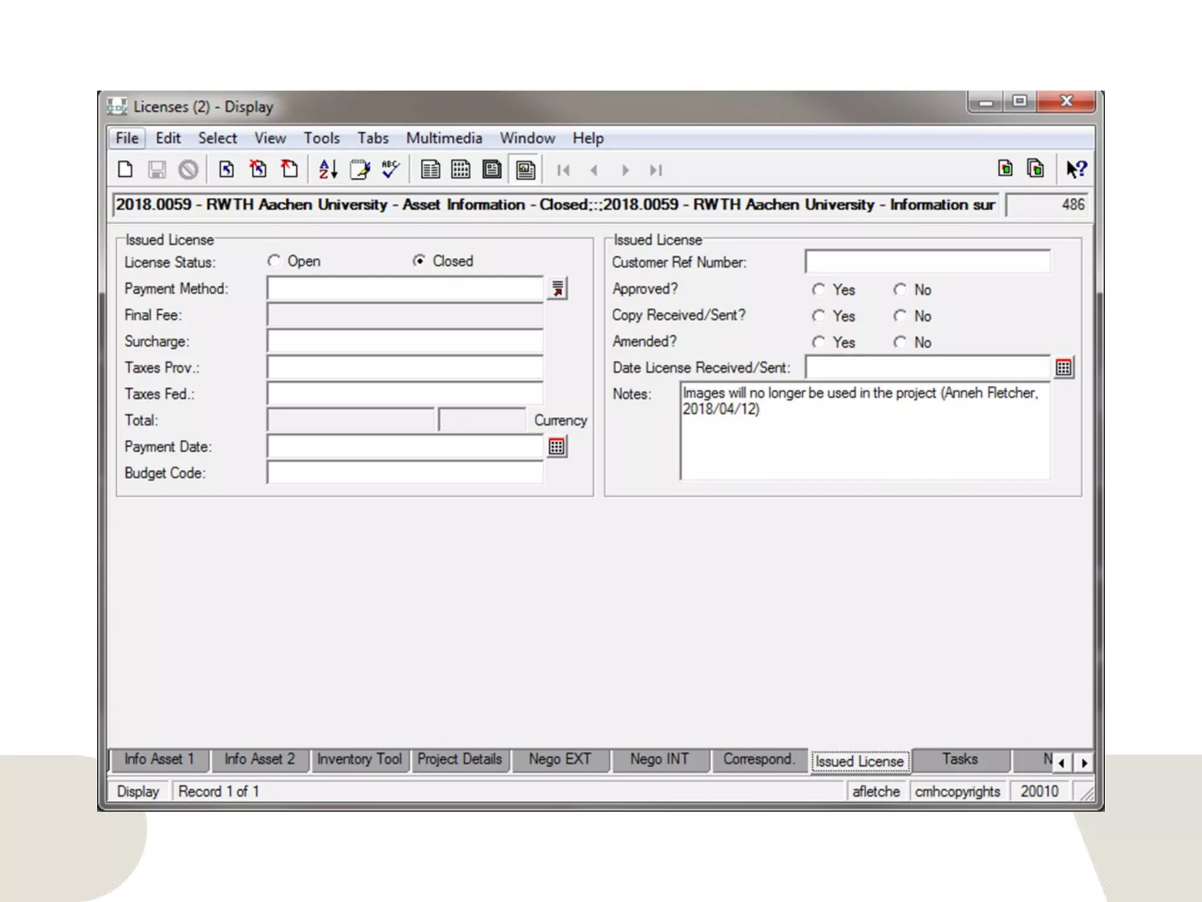Switch to list view layout icon
The height and width of the screenshot is (902, 1202).
(430, 170)
